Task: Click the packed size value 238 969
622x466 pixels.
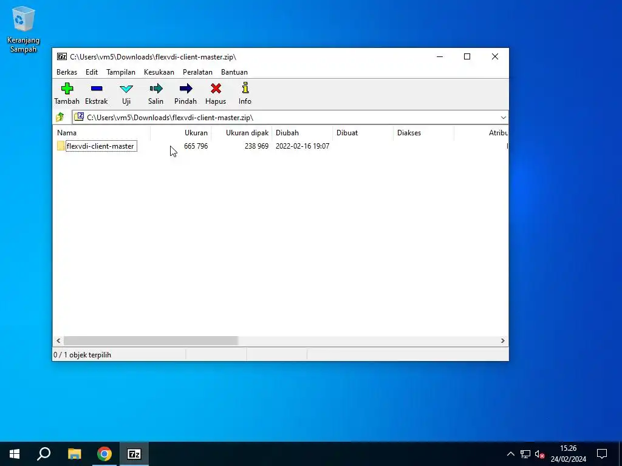Action: pos(257,146)
